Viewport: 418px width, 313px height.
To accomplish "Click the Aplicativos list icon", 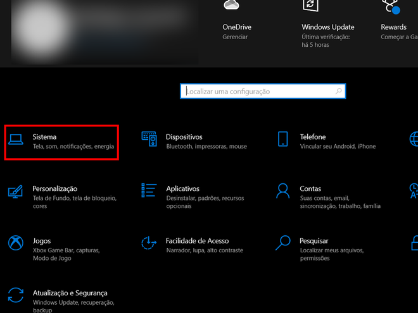I will click(149, 190).
